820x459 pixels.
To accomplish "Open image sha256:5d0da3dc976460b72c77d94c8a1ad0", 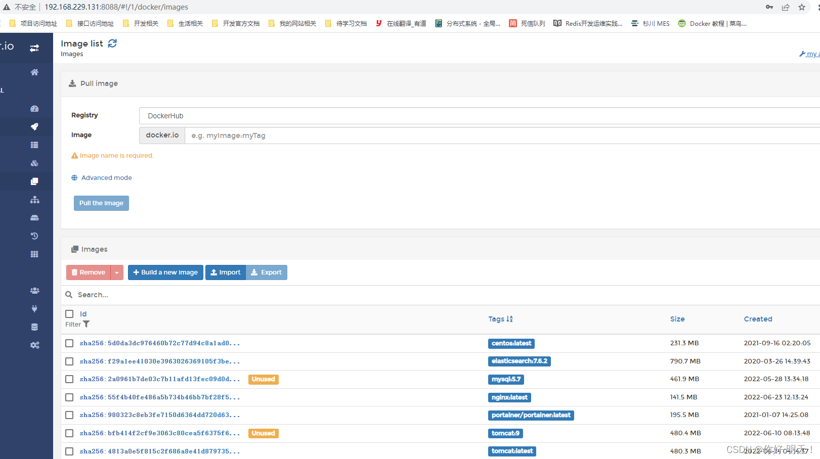I will [x=160, y=343].
